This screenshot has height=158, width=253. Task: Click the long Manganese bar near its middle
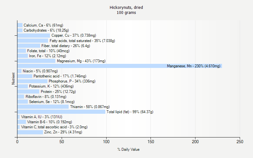120,66
